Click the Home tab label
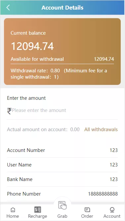Screen dimensions: 125x221 13,216
